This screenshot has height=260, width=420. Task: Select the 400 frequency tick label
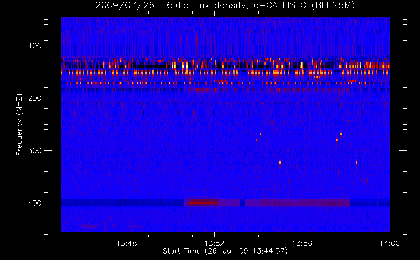click(35, 203)
